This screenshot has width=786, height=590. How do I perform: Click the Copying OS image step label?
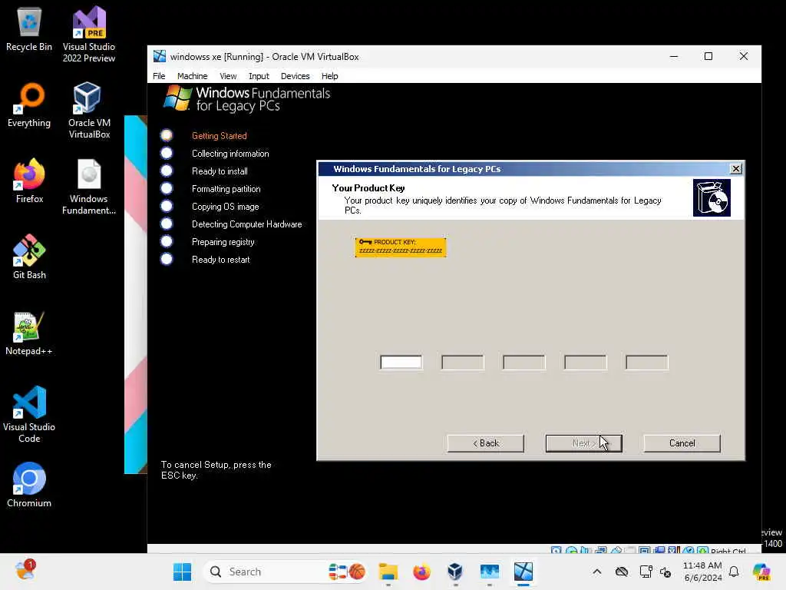tap(225, 206)
